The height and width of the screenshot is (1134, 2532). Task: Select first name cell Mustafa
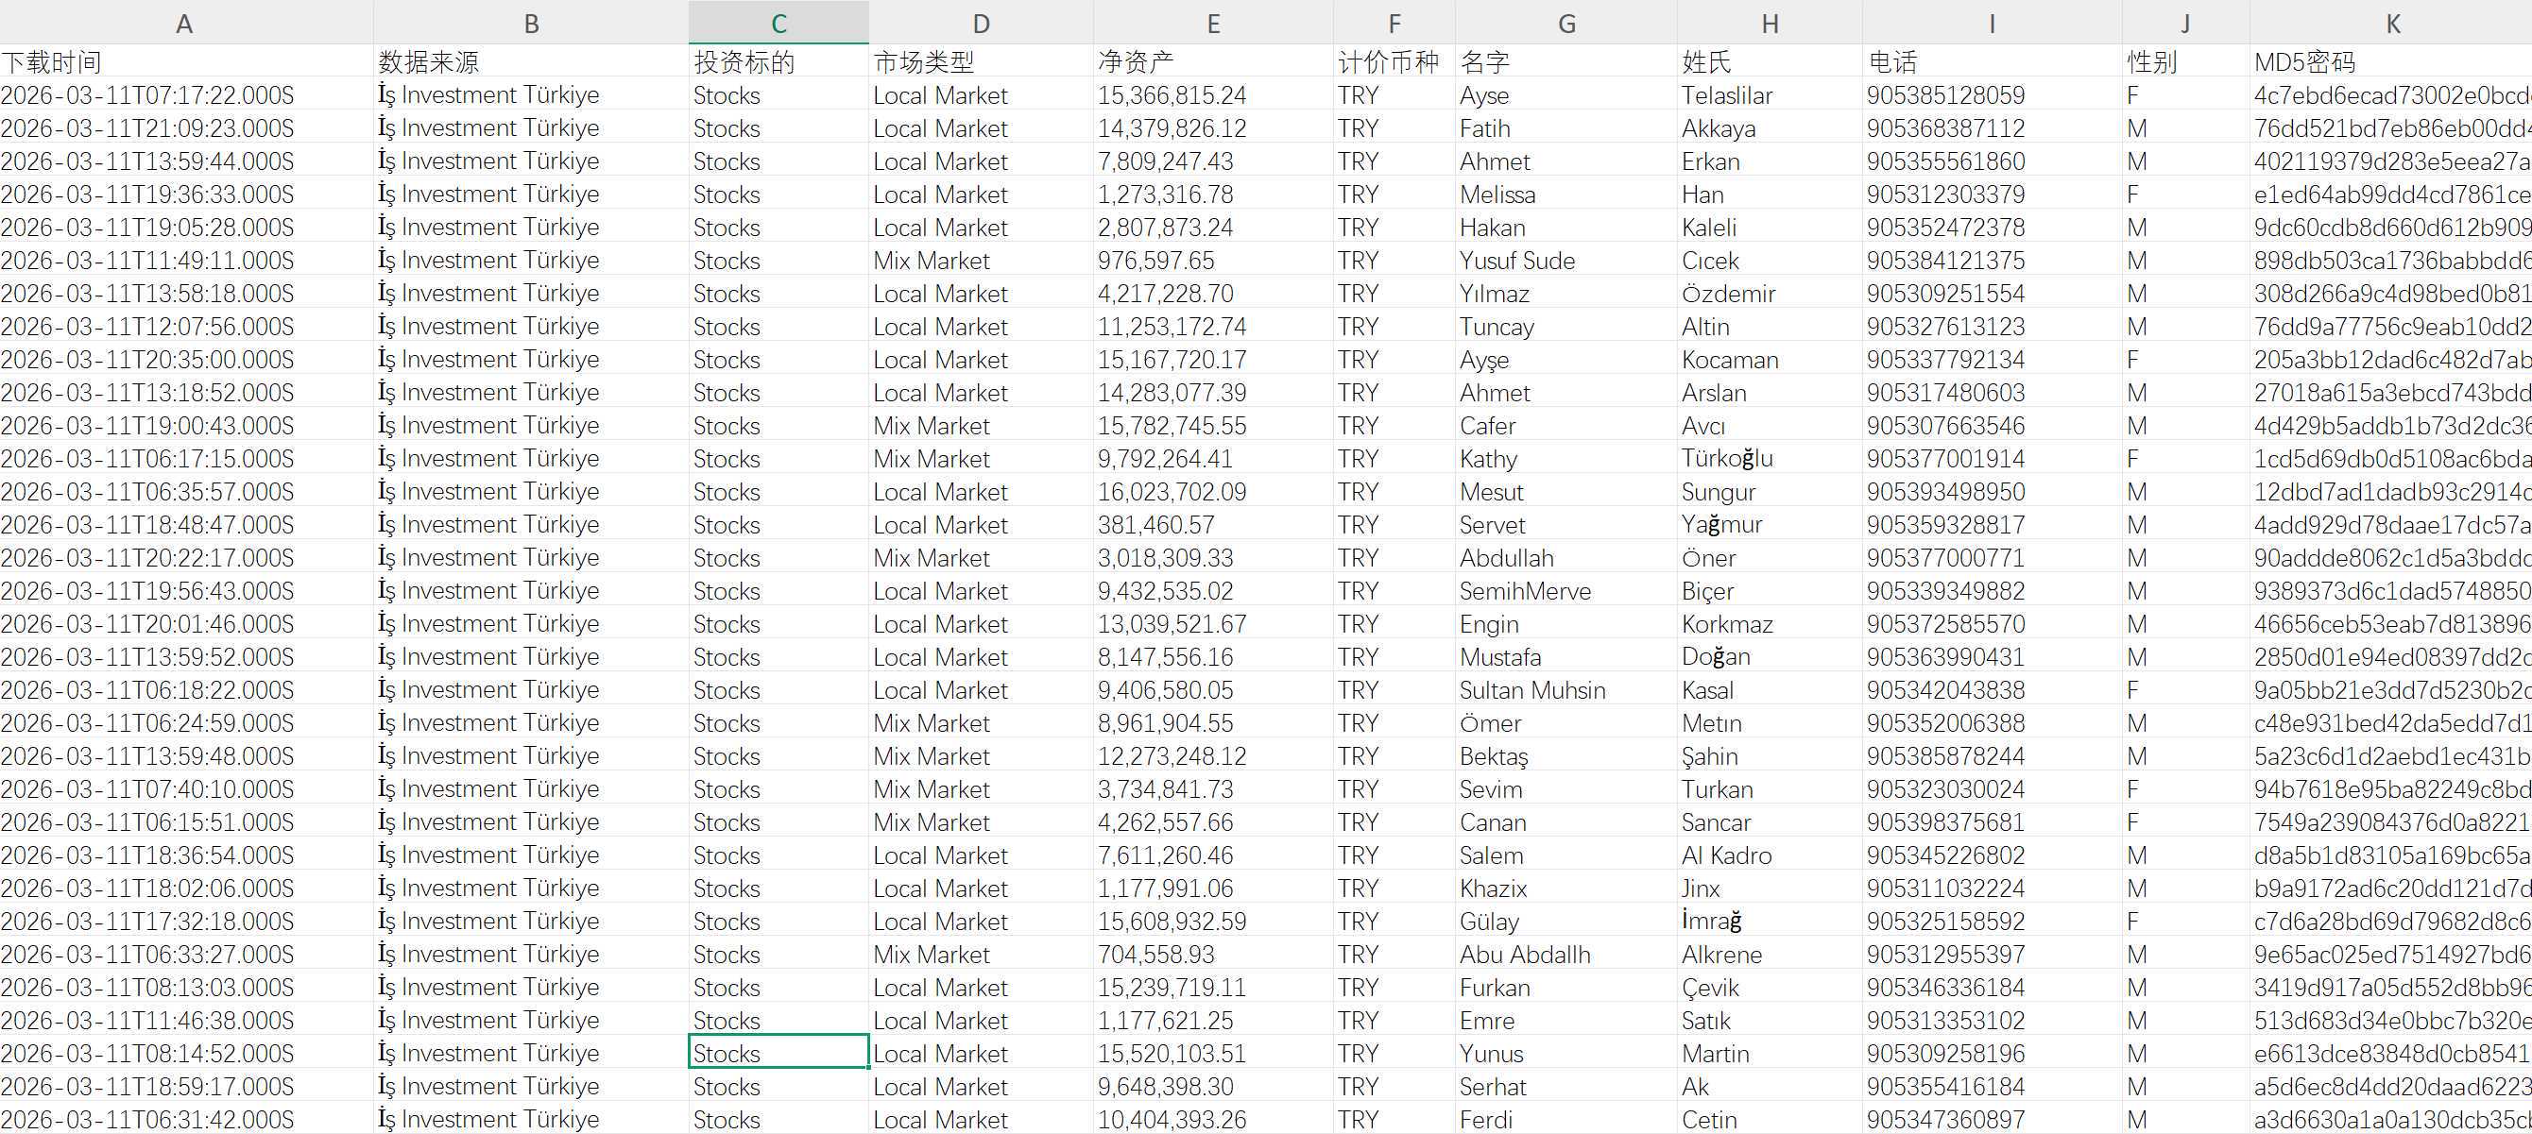(x=1566, y=657)
